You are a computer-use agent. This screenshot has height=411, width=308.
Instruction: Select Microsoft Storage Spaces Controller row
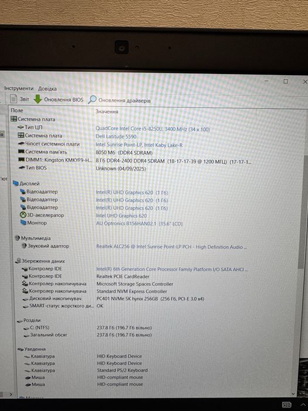tap(135, 284)
